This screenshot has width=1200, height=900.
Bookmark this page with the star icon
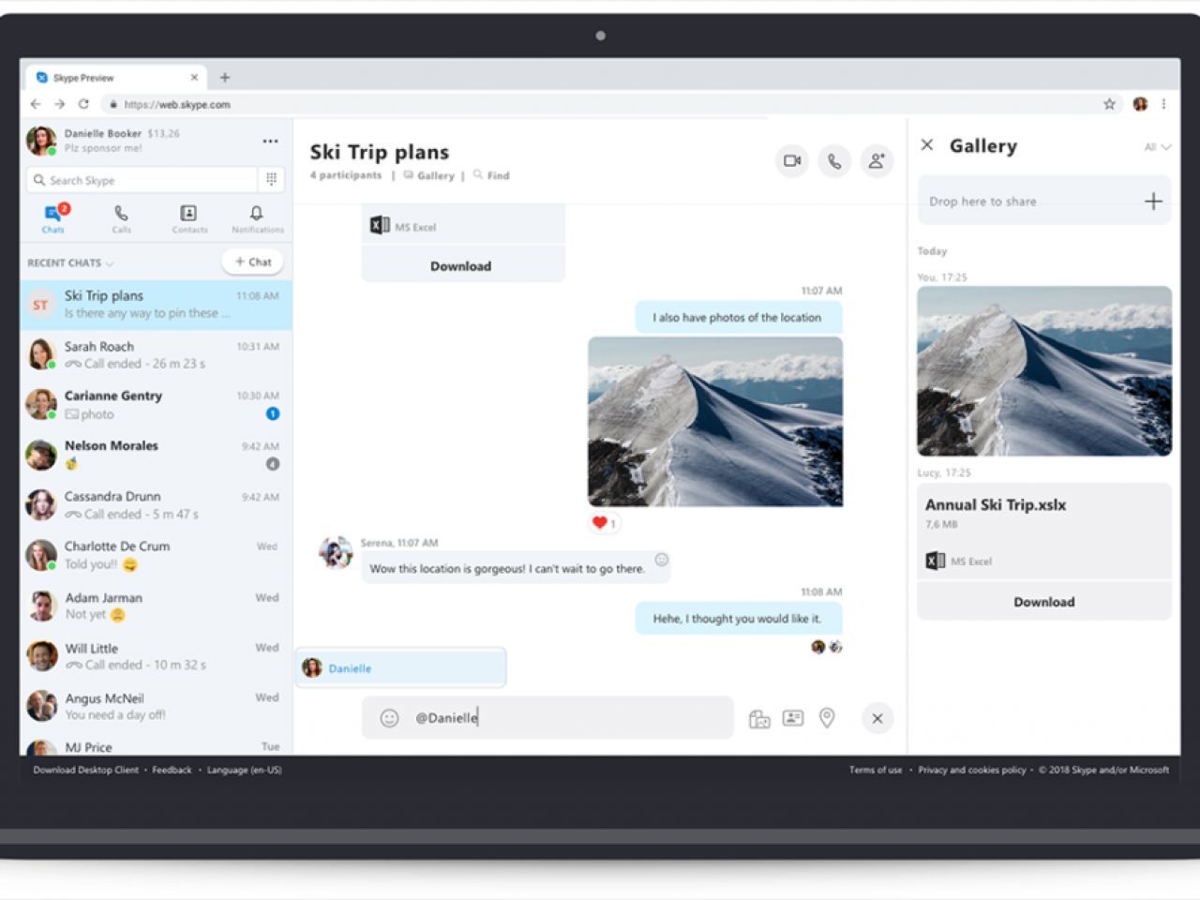(x=1109, y=104)
